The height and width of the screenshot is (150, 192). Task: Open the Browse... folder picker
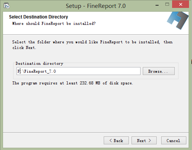[x=159, y=71]
